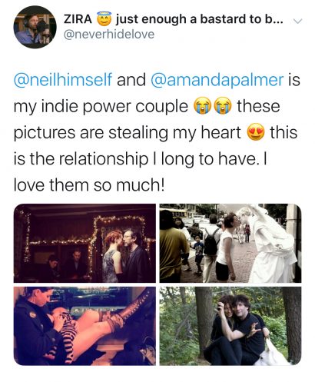The image size is (315, 382).
Task: View the photo with white living statue
Action: (230, 243)
